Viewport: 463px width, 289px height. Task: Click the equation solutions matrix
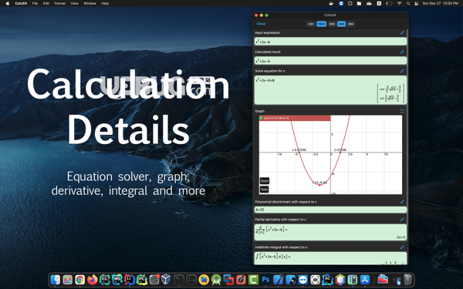[390, 93]
